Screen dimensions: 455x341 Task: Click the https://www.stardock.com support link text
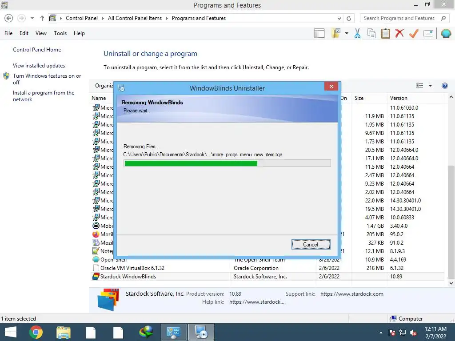[x=352, y=294]
